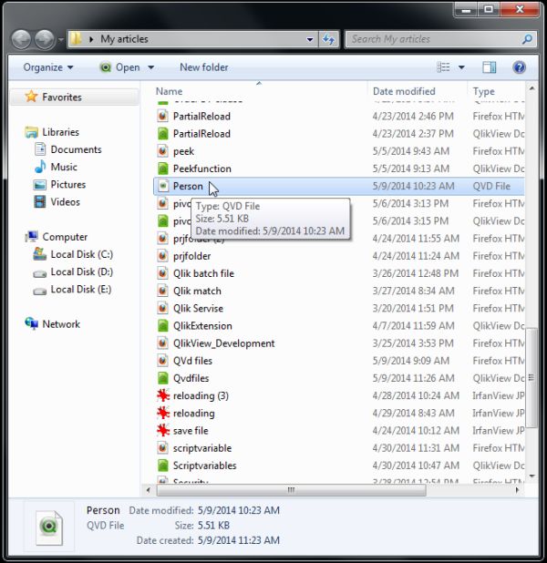Click the Refresh button beside address bar
The height and width of the screenshot is (563, 547).
328,39
